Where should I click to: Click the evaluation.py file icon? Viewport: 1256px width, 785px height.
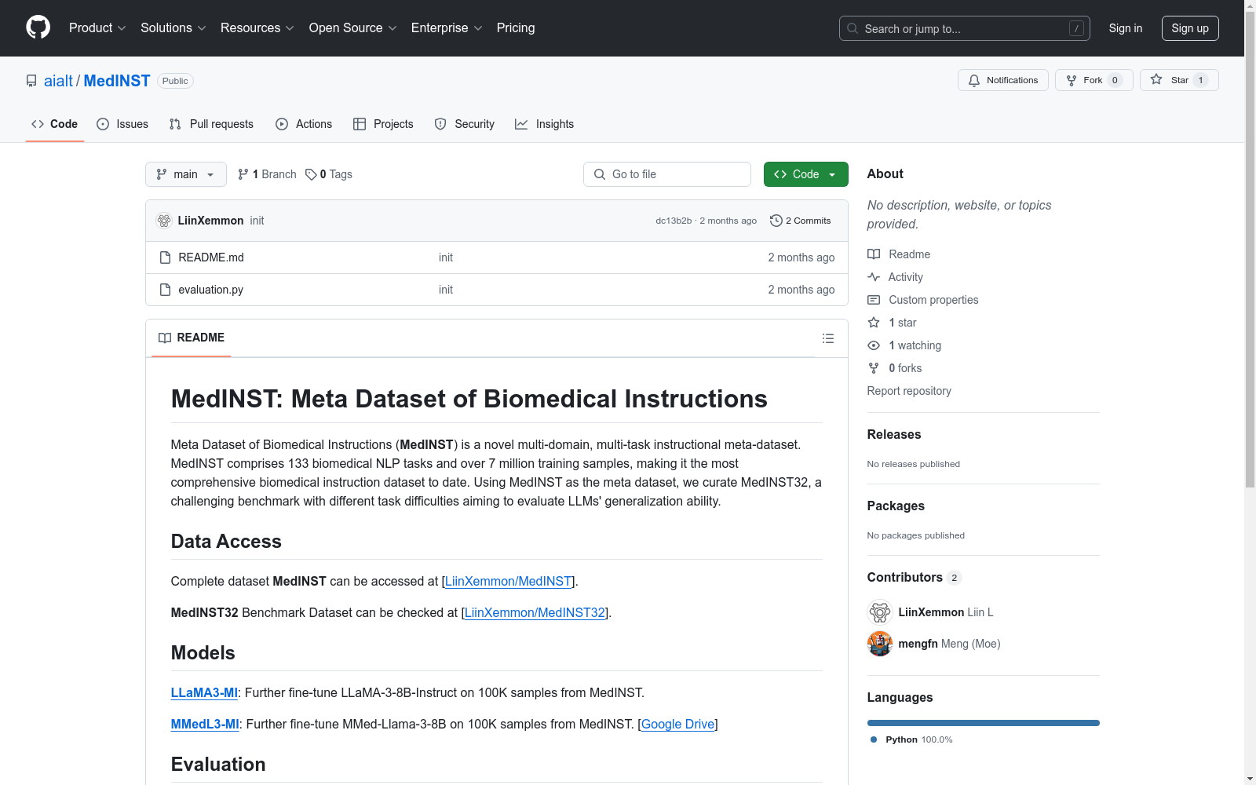(x=165, y=290)
